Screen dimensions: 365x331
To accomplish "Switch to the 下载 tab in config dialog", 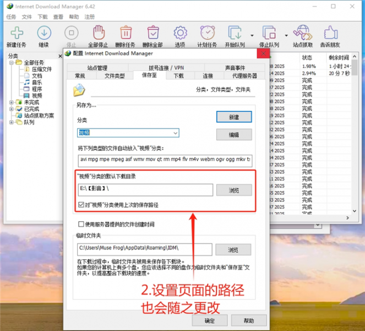I will point(179,76).
